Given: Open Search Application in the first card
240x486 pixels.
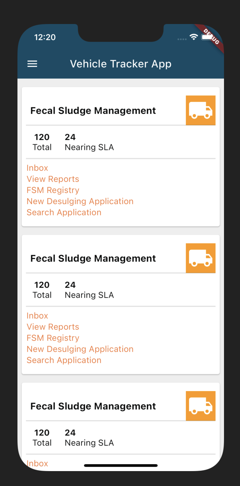Looking at the screenshot, I should tap(64, 212).
